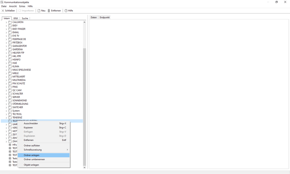Choose Entfernen in context menu

[x=44, y=140]
